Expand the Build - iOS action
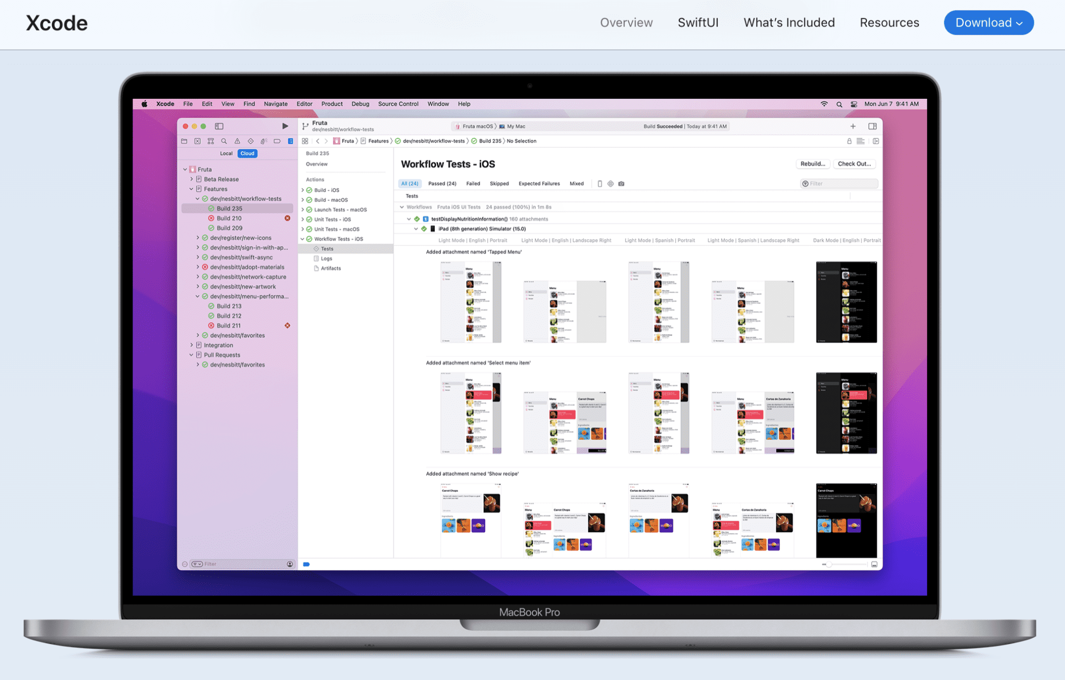Viewport: 1065px width, 680px height. (303, 190)
